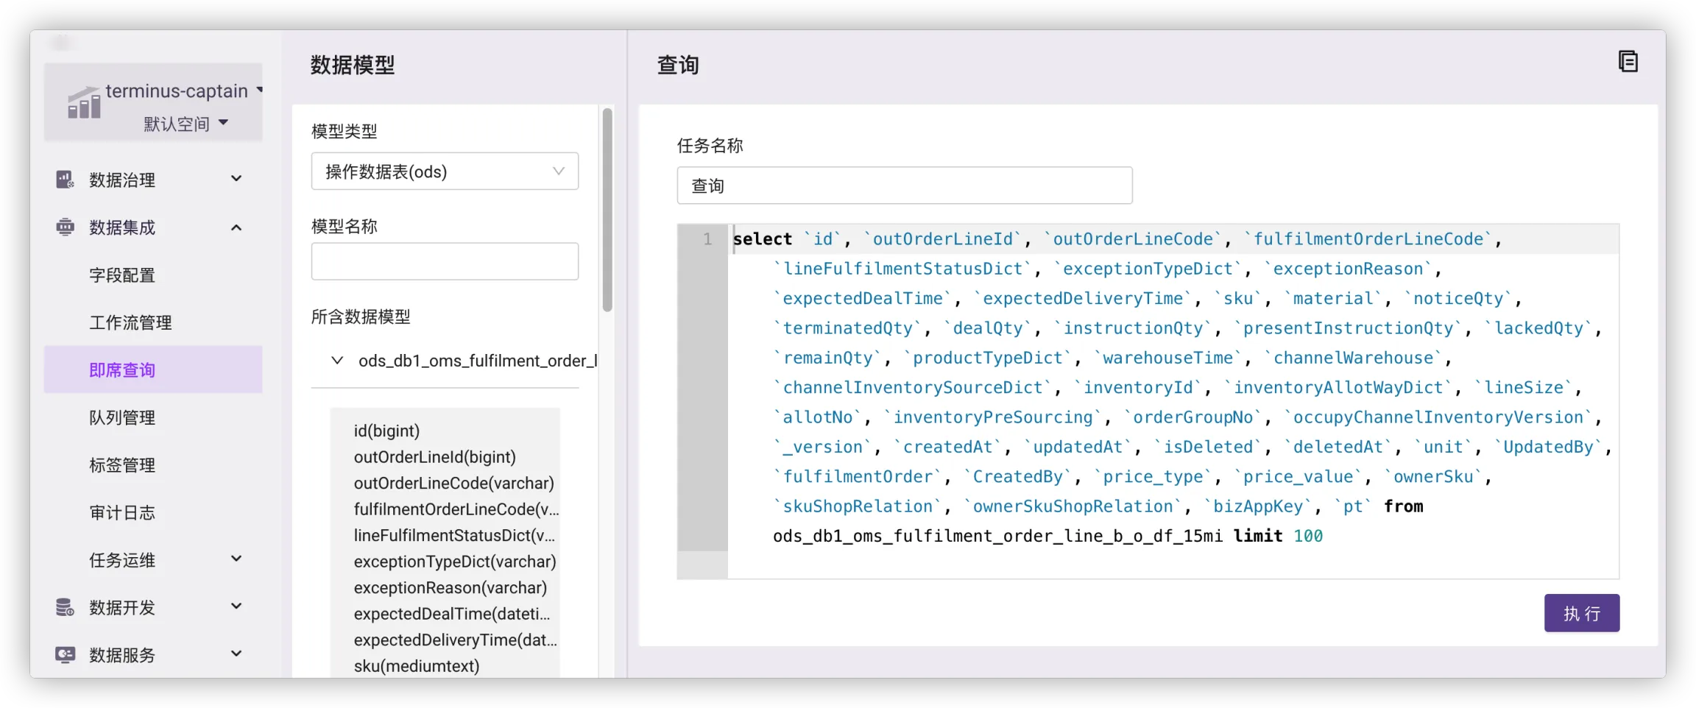Collapse the ods_db1_oms_fulfilment_order tree node
1696x708 pixels.
click(x=337, y=361)
